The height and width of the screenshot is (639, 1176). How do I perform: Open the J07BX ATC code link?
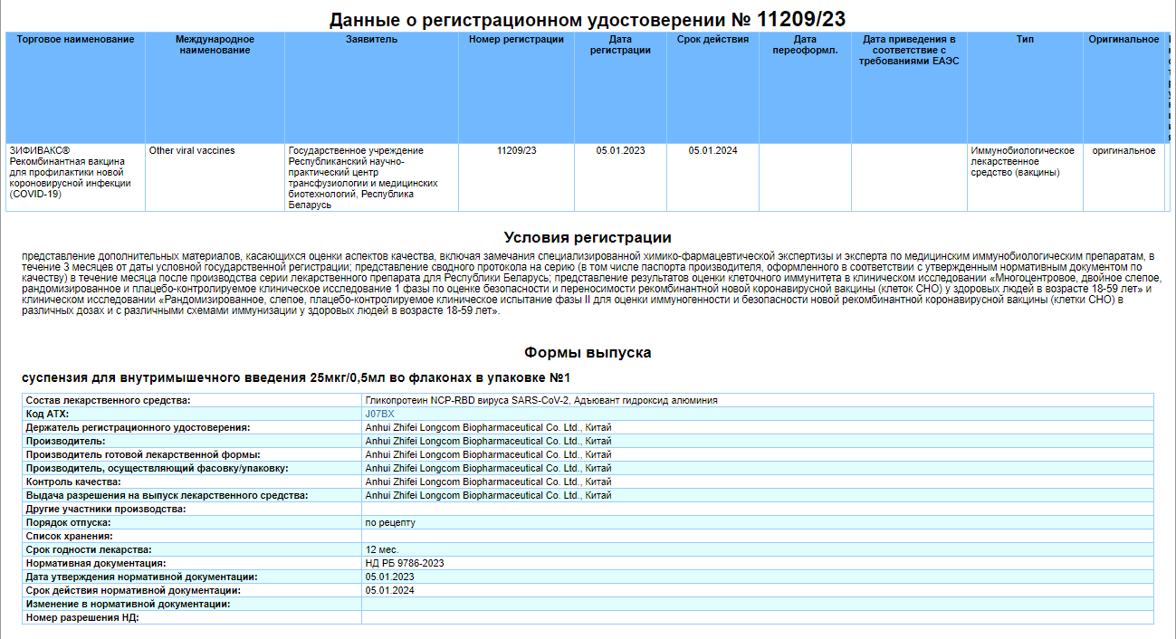379,414
